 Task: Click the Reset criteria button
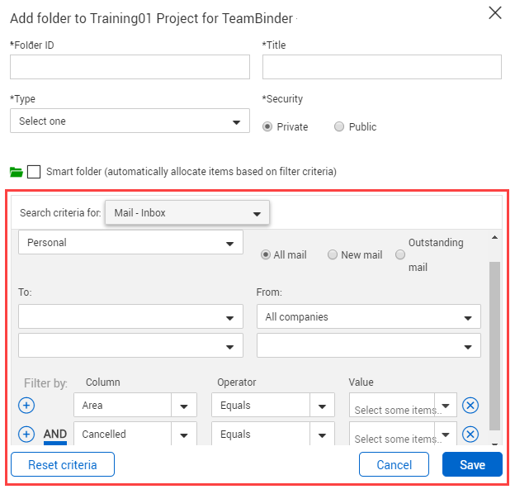[x=63, y=464]
